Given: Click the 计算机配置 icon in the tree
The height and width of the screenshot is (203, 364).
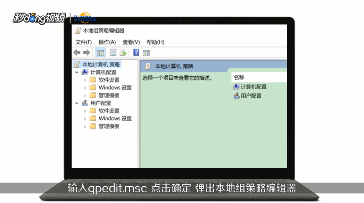Looking at the screenshot, I should 85,72.
